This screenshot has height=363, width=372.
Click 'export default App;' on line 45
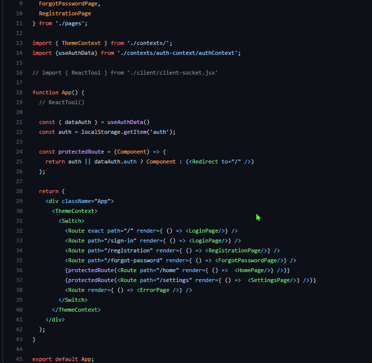coord(63,359)
